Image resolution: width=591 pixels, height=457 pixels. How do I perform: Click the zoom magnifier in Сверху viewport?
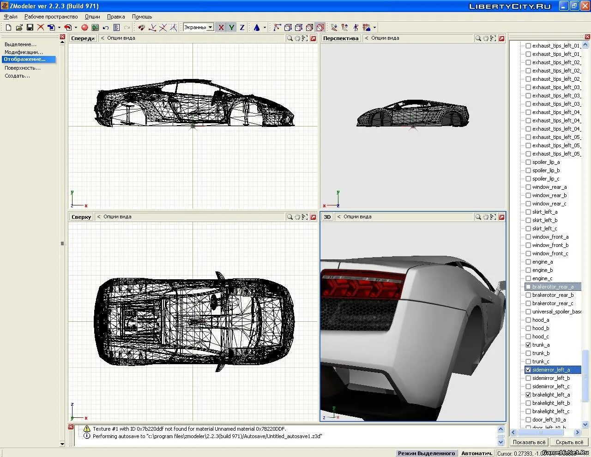coord(289,217)
